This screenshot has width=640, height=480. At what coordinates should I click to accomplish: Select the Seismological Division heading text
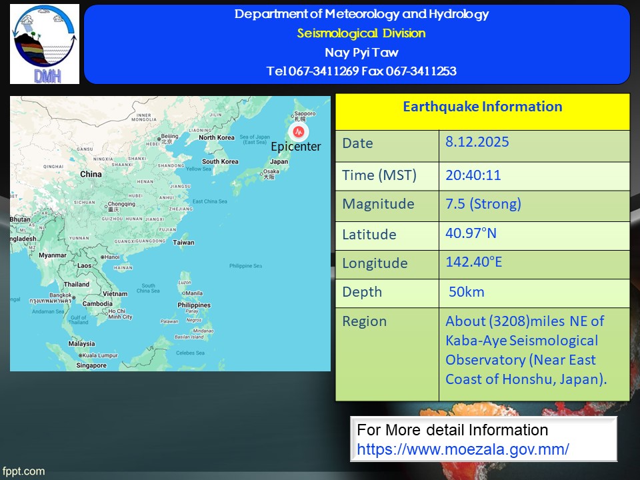tap(361, 33)
